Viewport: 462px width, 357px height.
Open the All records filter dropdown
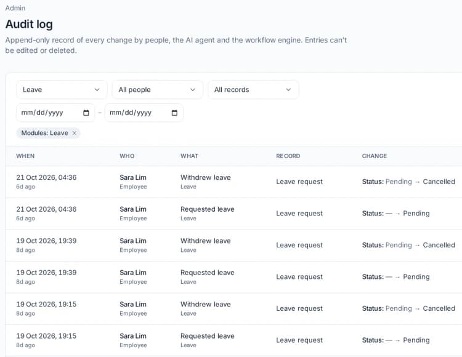(253, 89)
